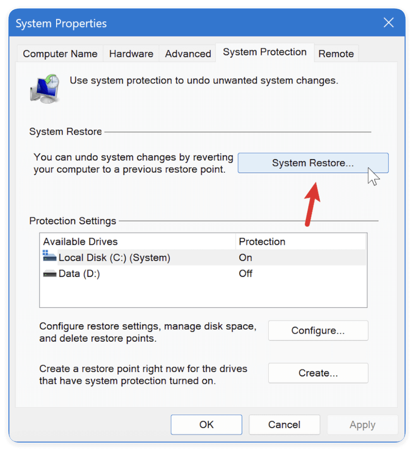
Task: Close the System Properties window
Action: pyautogui.click(x=388, y=23)
